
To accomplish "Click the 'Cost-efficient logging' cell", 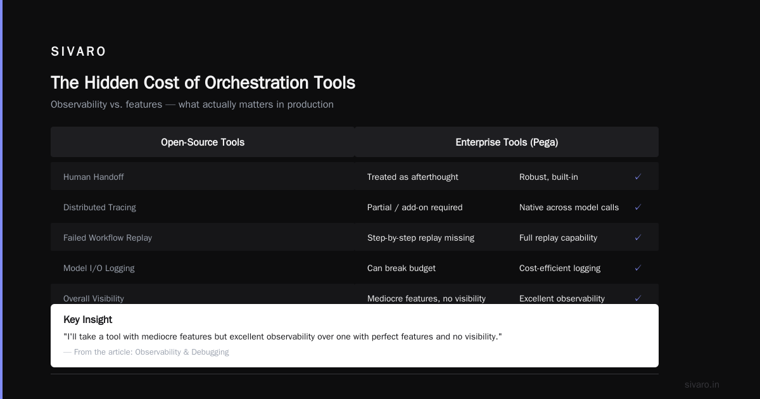I will tap(560, 268).
